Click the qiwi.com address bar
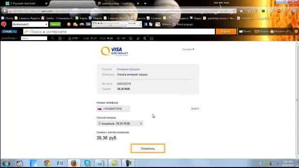Image resolution: width=299 pixels, height=168 pixels. click(x=122, y=11)
